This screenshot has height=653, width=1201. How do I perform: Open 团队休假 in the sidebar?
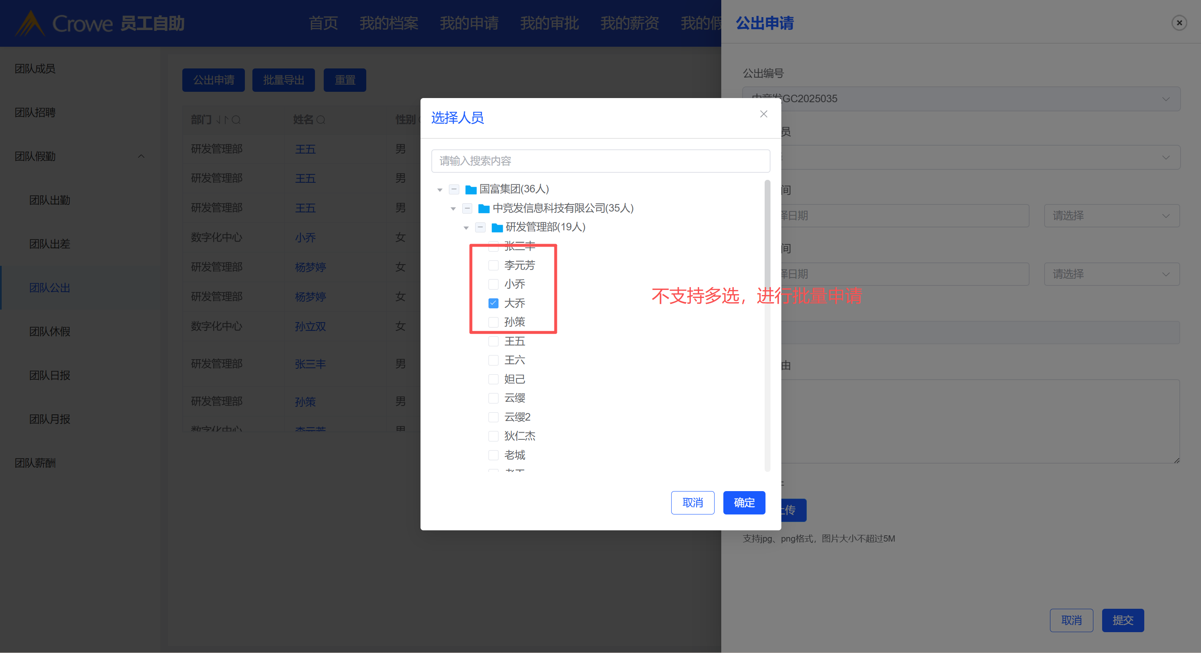coord(50,332)
